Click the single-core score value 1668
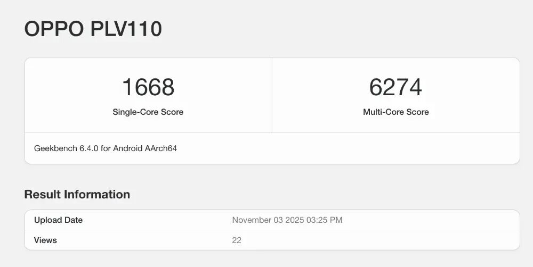533x267 pixels. point(148,87)
